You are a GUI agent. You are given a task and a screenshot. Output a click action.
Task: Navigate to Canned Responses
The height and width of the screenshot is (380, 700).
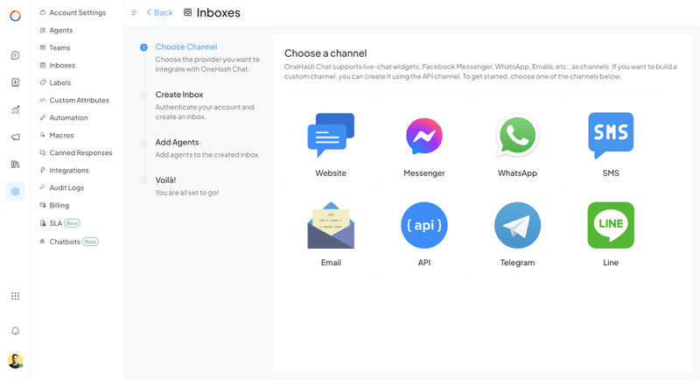click(x=80, y=153)
